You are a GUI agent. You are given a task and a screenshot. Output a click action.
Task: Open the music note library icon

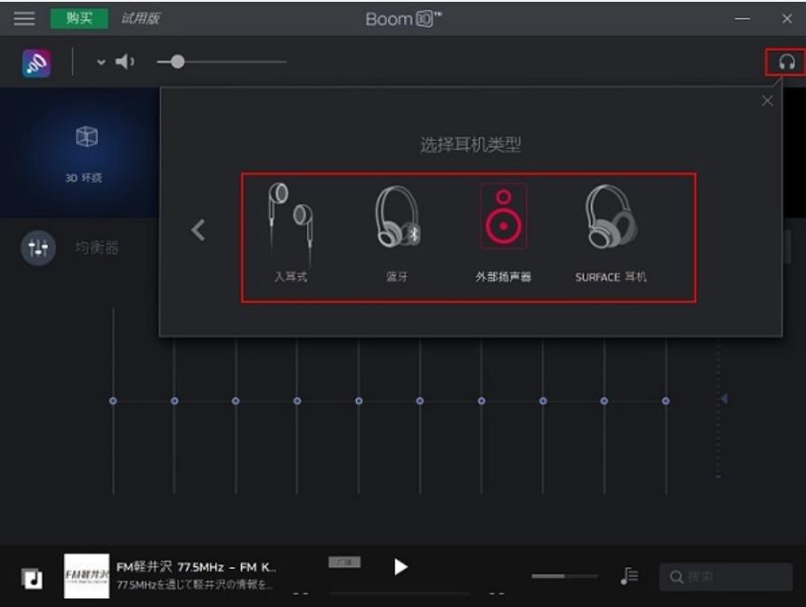[x=32, y=579]
